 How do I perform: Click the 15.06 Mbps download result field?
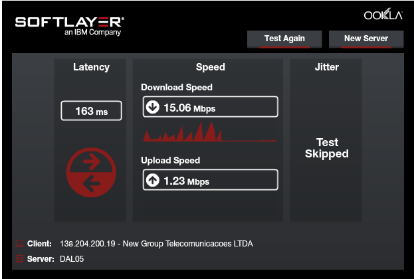click(210, 108)
